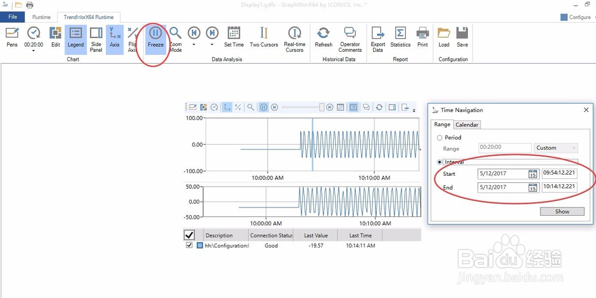Viewport: 596px width, 298px height.
Task: Click the printer icon in title bar
Action: [30, 5]
